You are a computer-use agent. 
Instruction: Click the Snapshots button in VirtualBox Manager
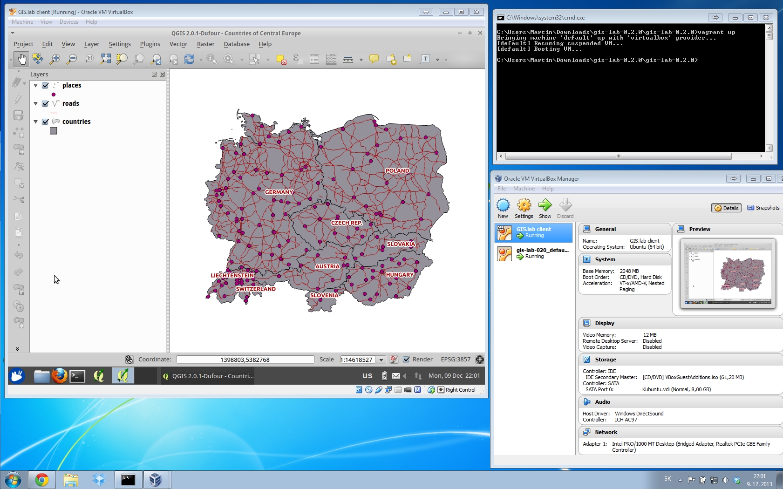[763, 208]
